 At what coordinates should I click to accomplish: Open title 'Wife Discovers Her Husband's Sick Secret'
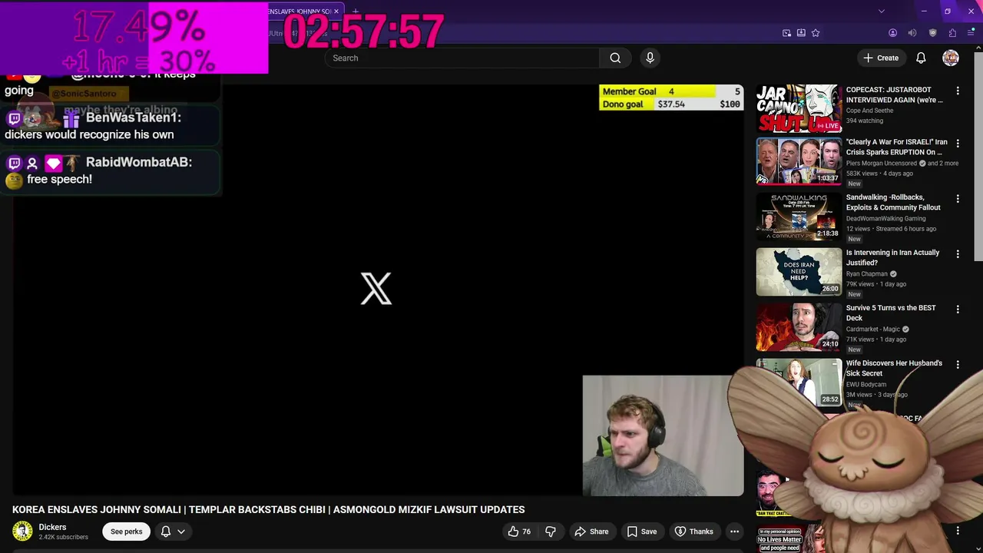pos(894,368)
